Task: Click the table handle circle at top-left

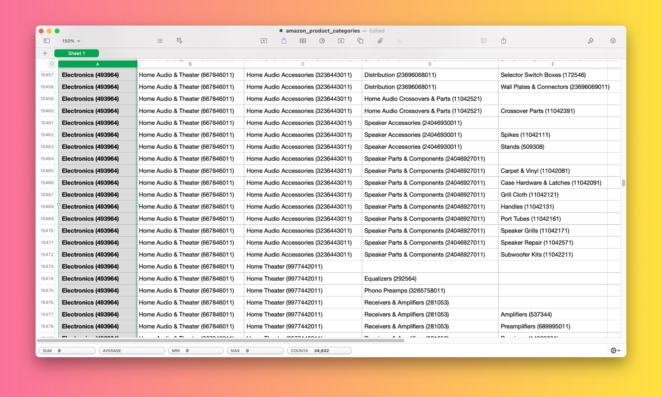Action: tap(52, 64)
